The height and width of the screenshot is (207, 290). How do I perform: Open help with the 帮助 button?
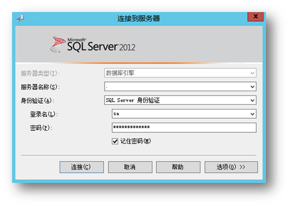click(x=178, y=167)
